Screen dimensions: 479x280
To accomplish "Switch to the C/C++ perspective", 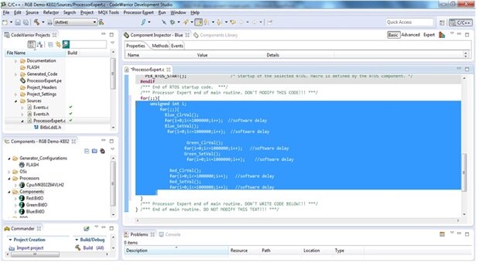I will tap(460, 22).
